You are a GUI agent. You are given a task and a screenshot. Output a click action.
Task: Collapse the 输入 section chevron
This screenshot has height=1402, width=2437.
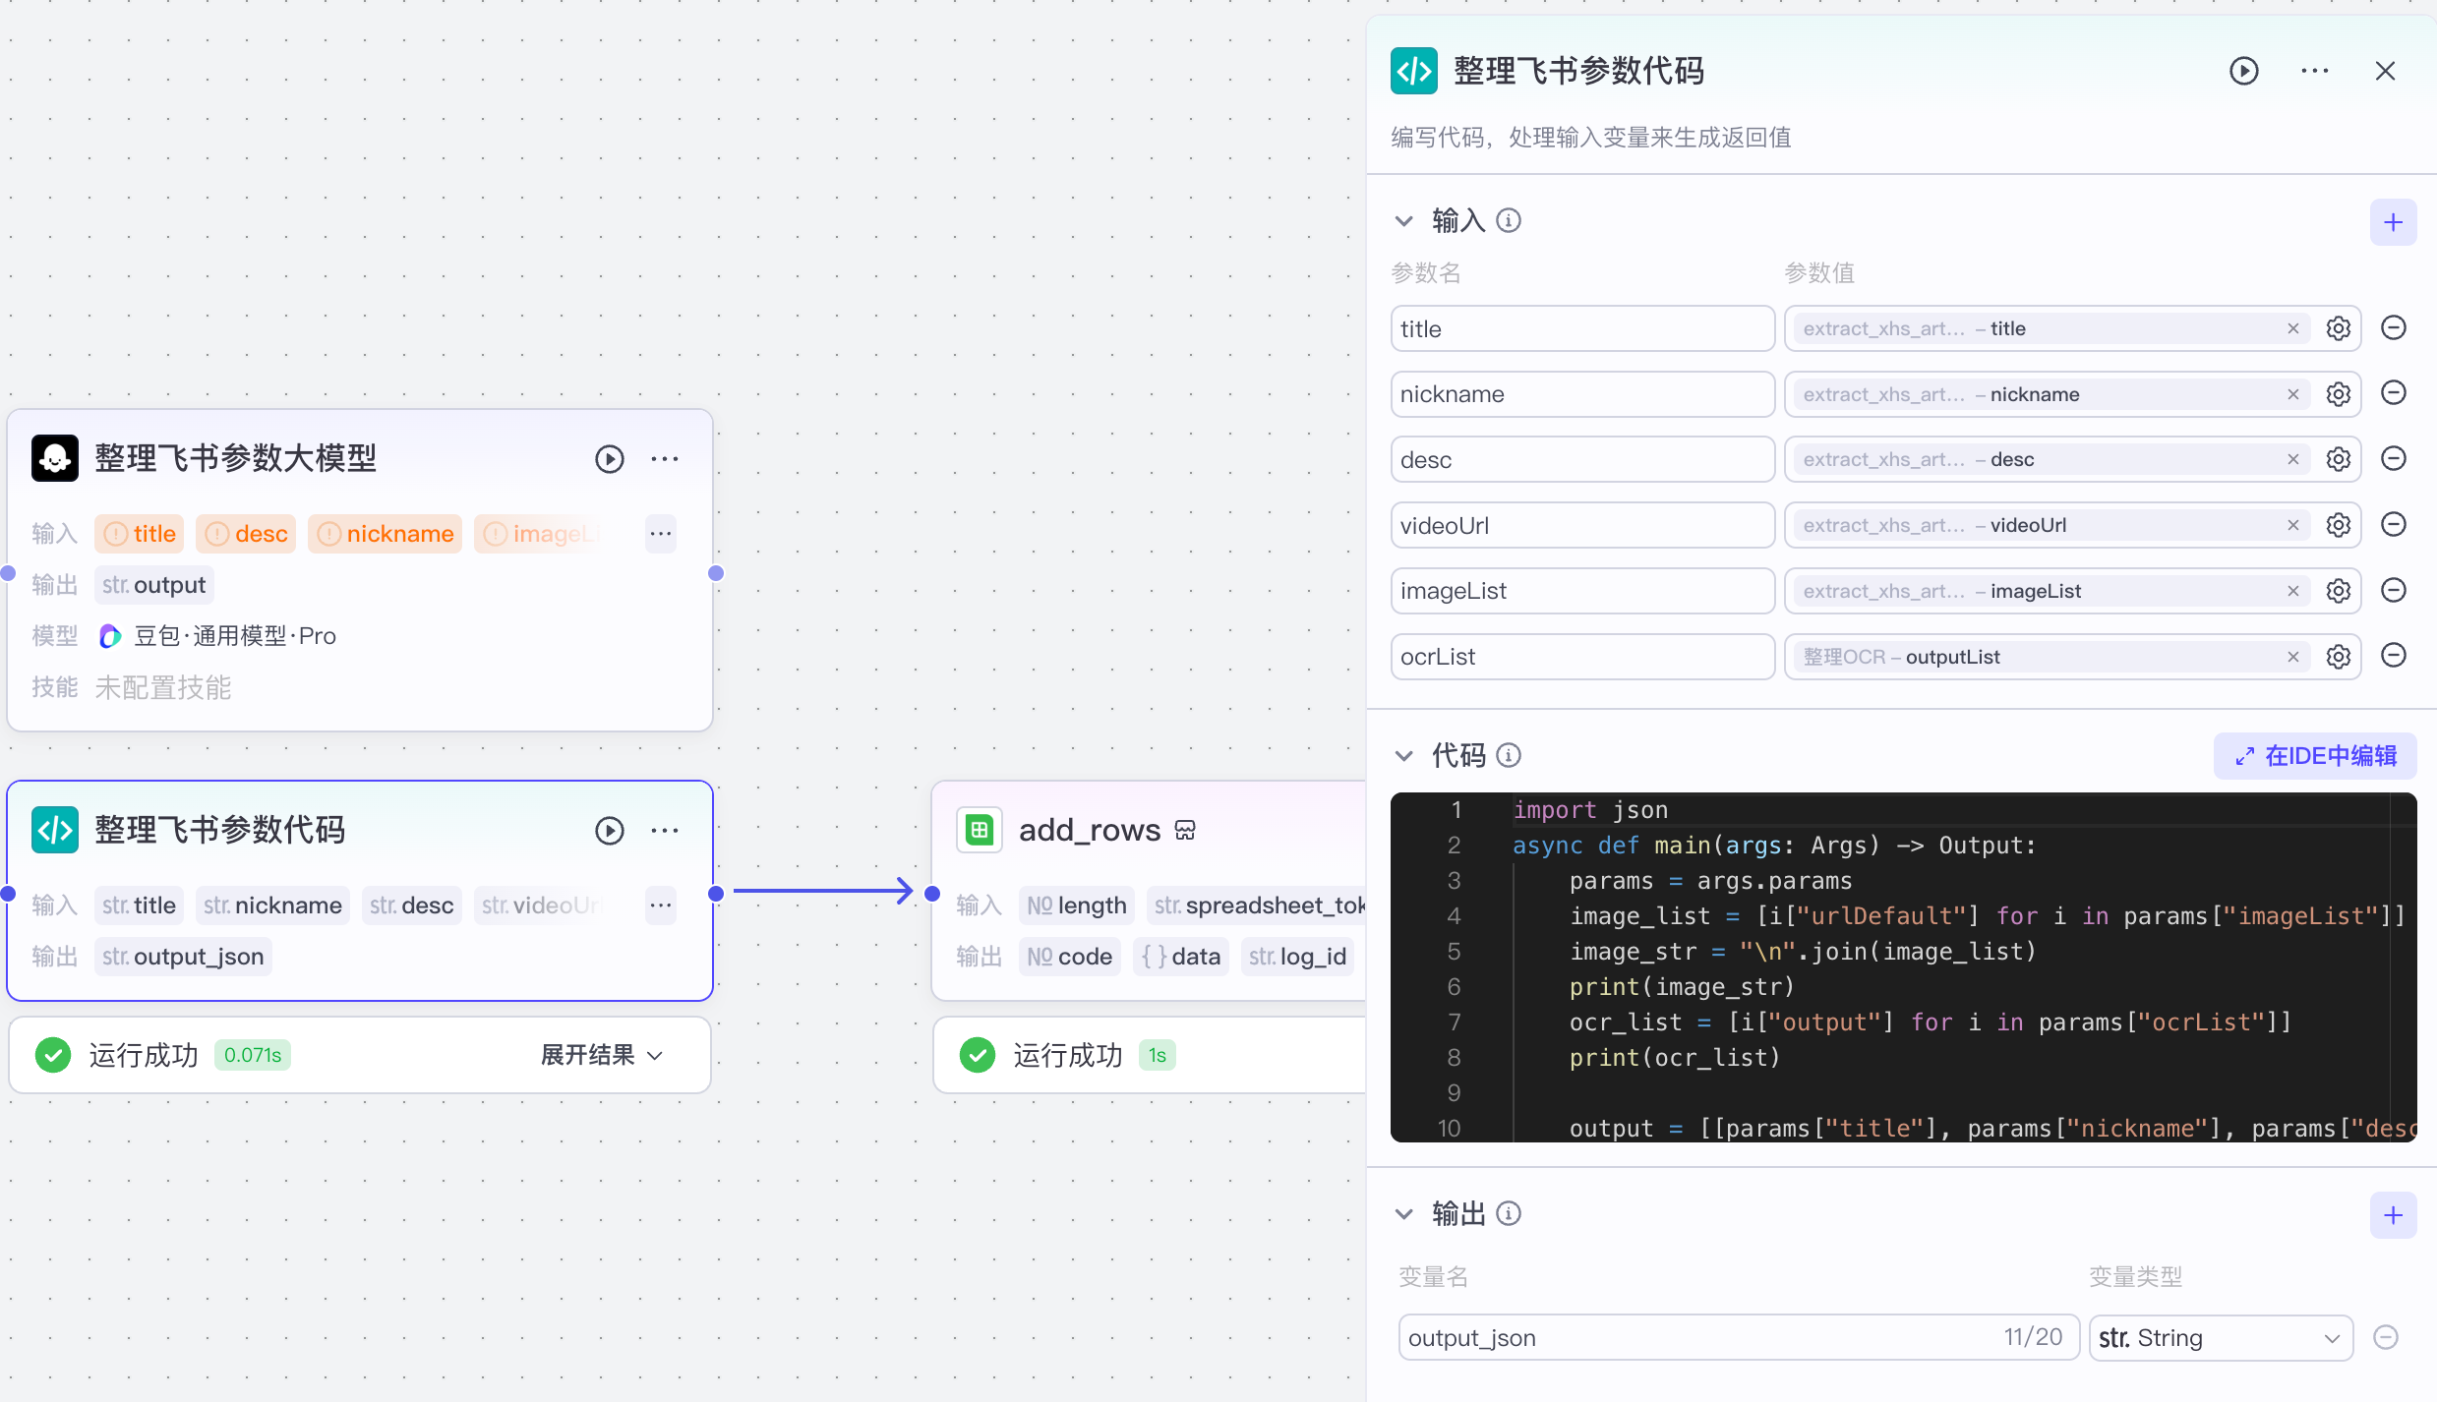click(1404, 221)
